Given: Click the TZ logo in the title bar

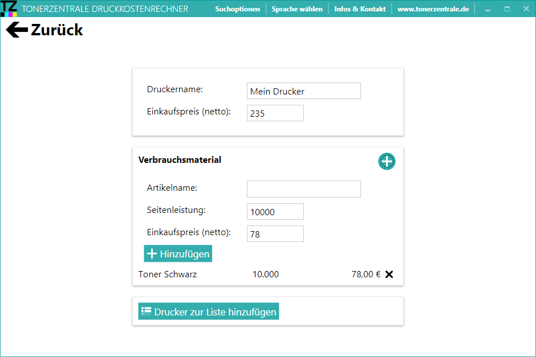Looking at the screenshot, I should tap(9, 8).
